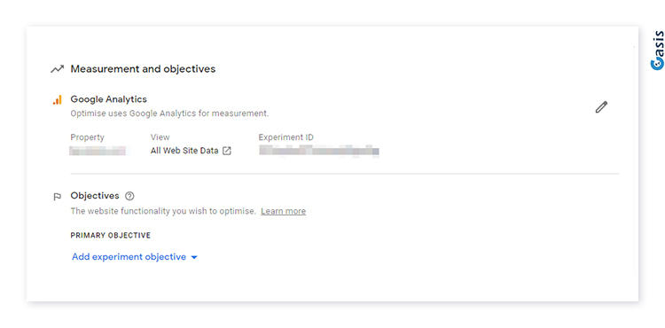Screen dimensions: 665x328
Task: Click the trend arrow icon by Measurement and objectives
Action: coord(58,69)
